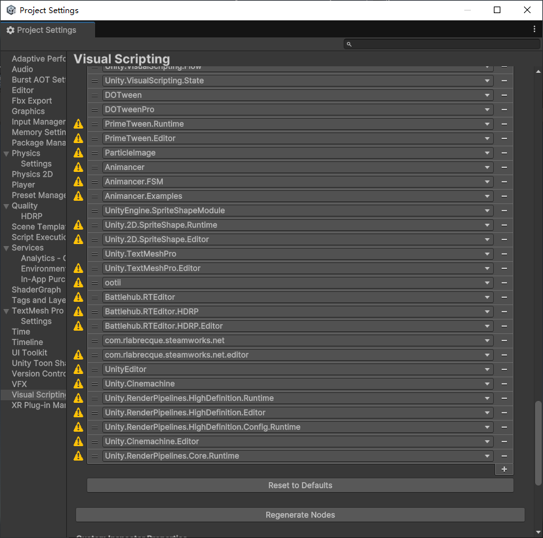Collapse the Quality category
The width and height of the screenshot is (543, 538).
pyautogui.click(x=7, y=206)
